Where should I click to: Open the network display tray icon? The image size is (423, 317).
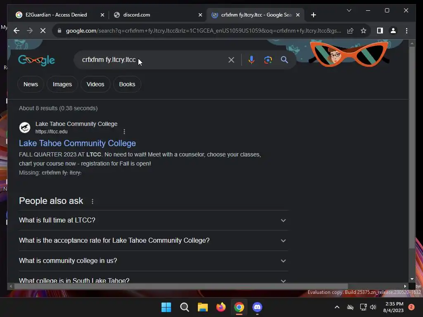(x=363, y=307)
